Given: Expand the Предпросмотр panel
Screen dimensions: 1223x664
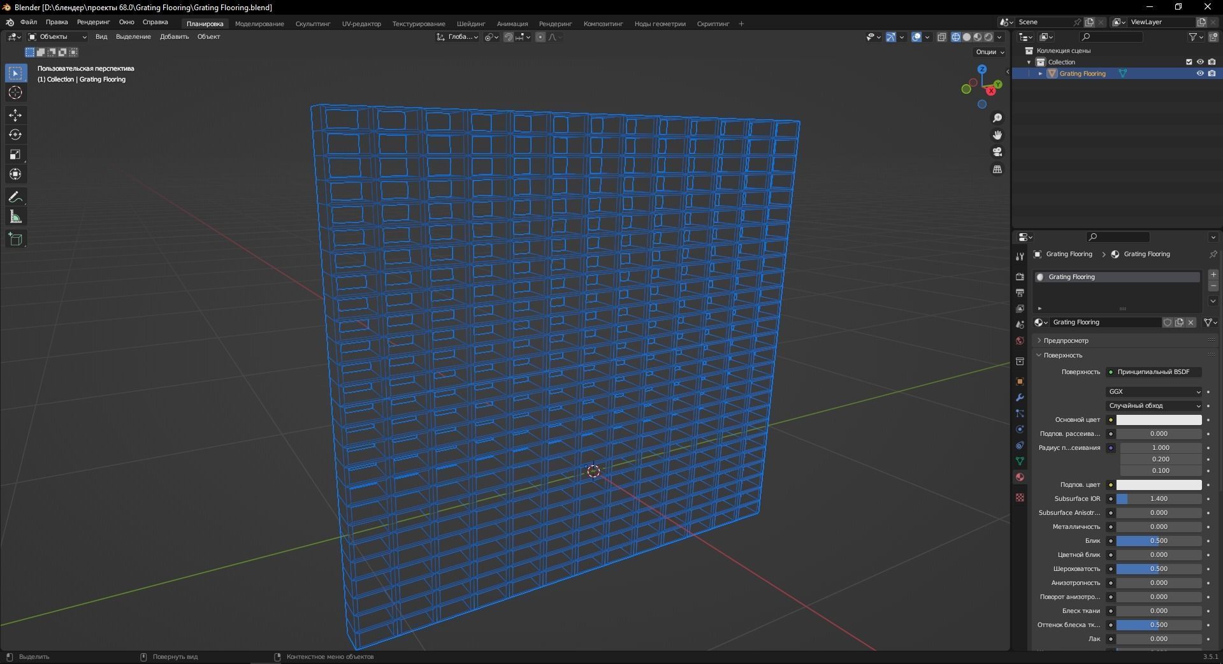Looking at the screenshot, I should pos(1066,341).
